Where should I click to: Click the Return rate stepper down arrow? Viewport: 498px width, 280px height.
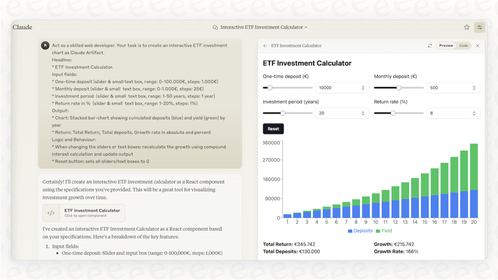[x=474, y=114]
